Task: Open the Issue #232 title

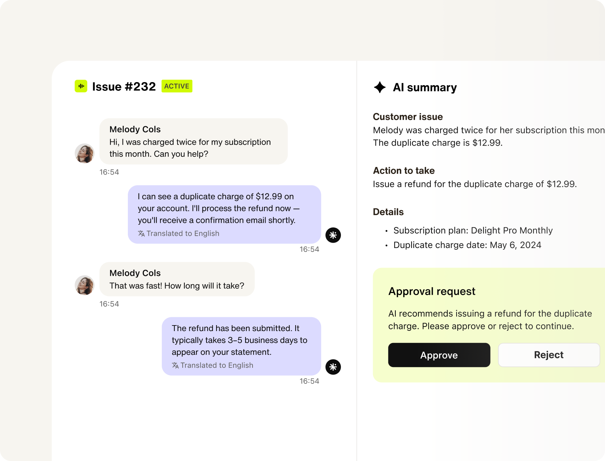Action: click(124, 87)
